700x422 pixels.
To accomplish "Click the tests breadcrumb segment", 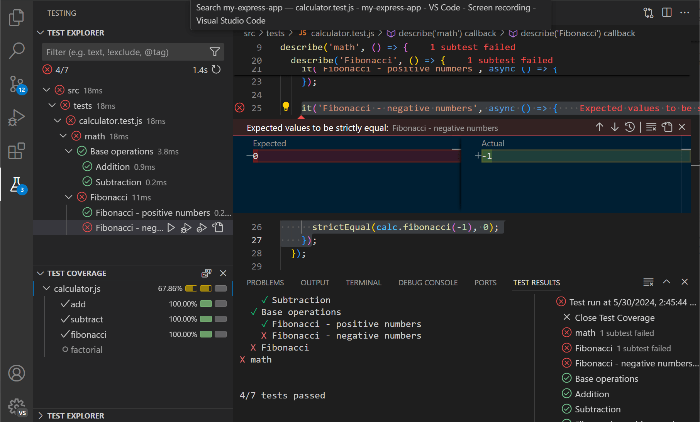I will point(275,33).
